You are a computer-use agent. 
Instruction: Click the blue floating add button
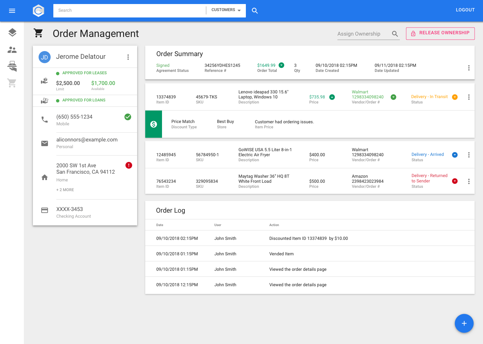[x=464, y=323]
